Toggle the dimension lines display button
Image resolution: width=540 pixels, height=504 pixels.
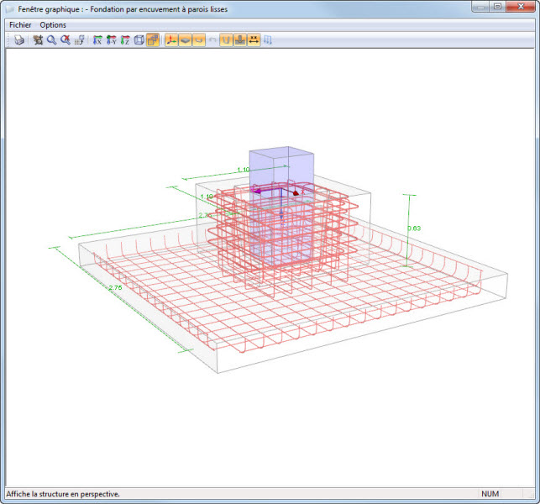click(x=254, y=40)
